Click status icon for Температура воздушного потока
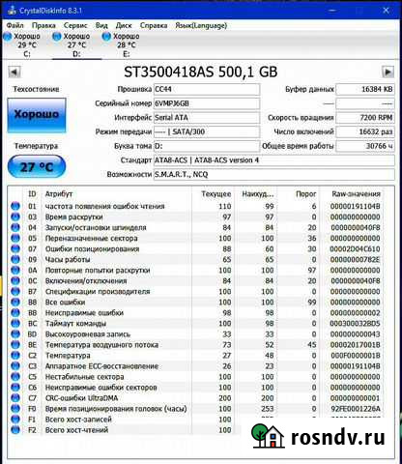The width and height of the screenshot is (402, 464). [15, 344]
